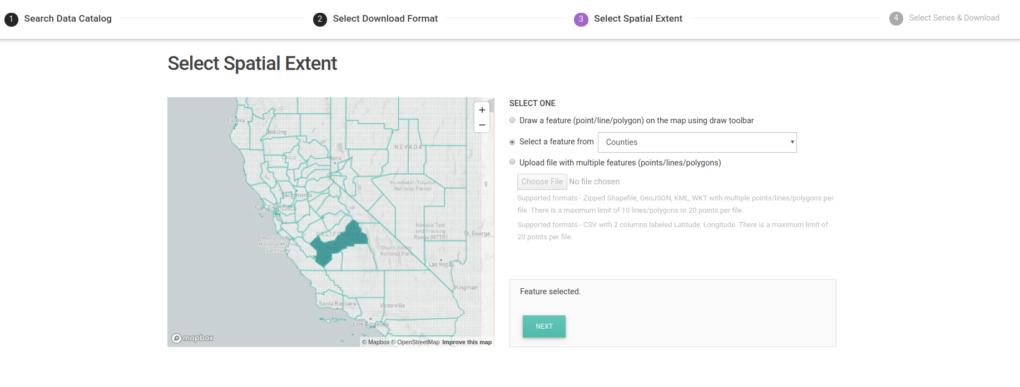Go to Search Data Catalog step
The height and width of the screenshot is (387, 1020).
coord(68,19)
